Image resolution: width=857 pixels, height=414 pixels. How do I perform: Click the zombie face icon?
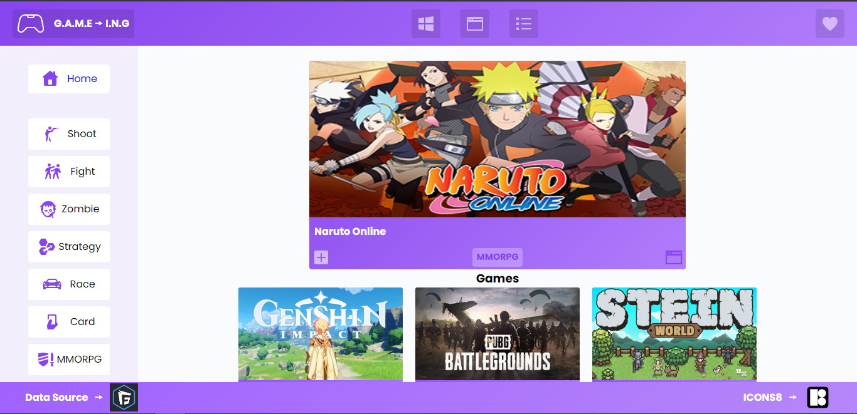coord(48,209)
